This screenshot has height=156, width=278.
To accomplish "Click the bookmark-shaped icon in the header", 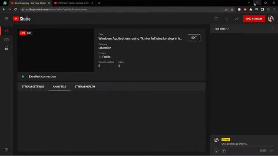I will (x=226, y=19).
